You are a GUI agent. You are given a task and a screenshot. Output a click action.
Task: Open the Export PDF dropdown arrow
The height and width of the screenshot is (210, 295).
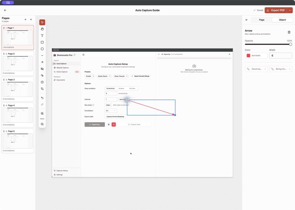(x=290, y=10)
